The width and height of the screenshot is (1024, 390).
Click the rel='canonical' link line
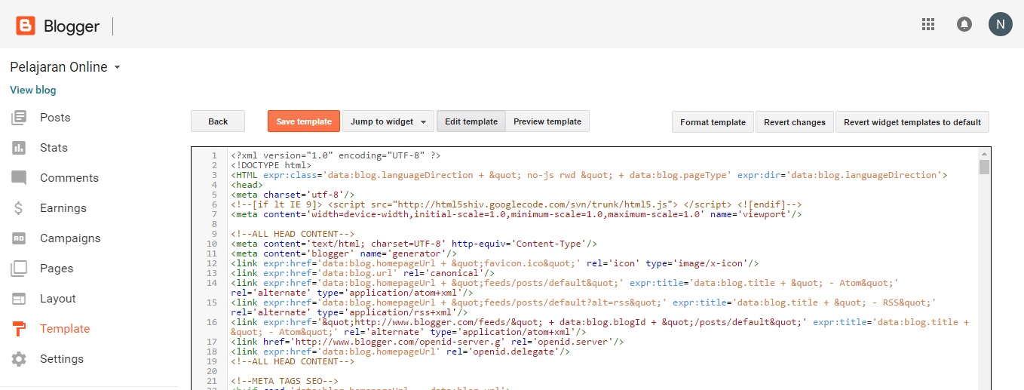point(363,273)
